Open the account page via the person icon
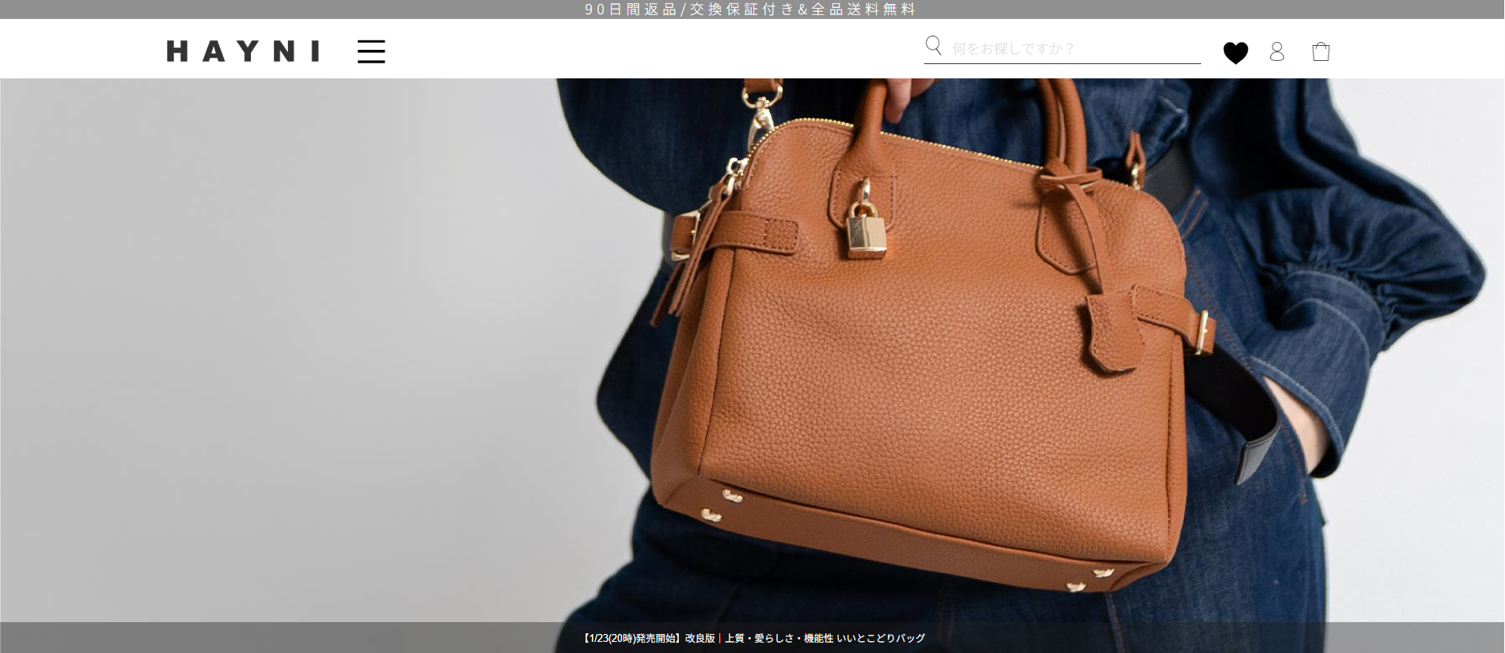 1276,52
